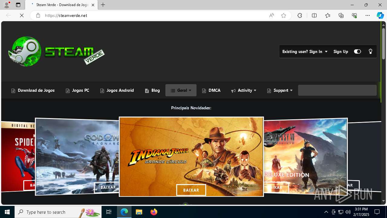Click the address bar URL
This screenshot has width=387, height=218.
coord(66,15)
